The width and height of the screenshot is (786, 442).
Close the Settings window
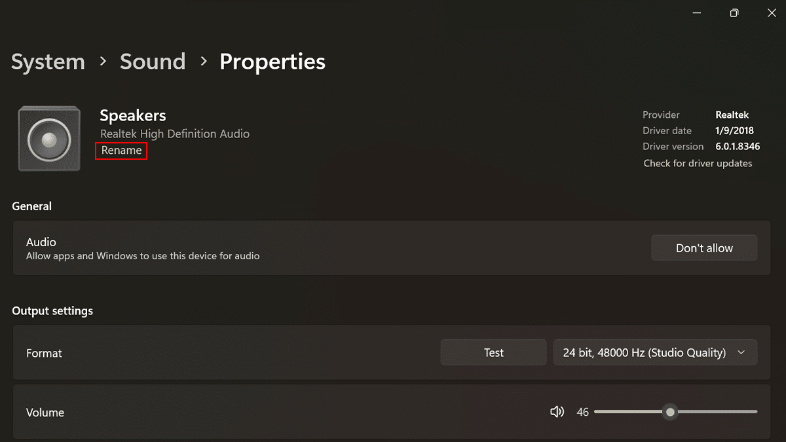tap(772, 13)
